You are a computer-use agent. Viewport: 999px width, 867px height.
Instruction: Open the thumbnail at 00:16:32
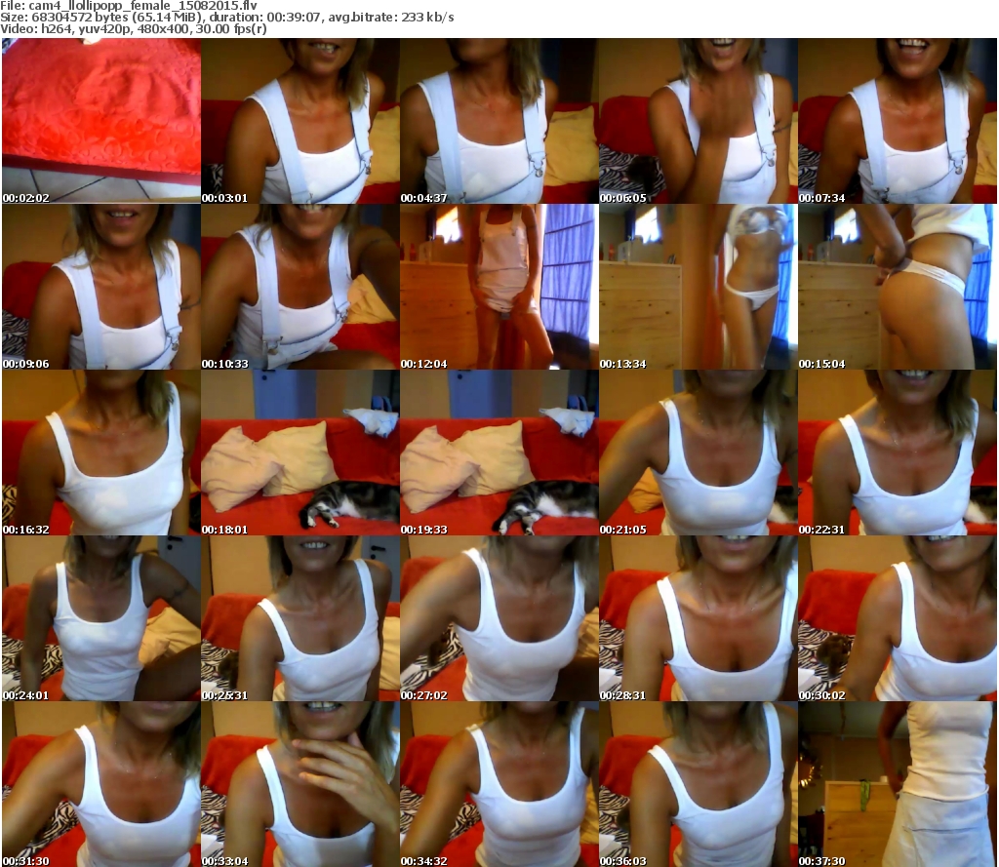pyautogui.click(x=101, y=453)
